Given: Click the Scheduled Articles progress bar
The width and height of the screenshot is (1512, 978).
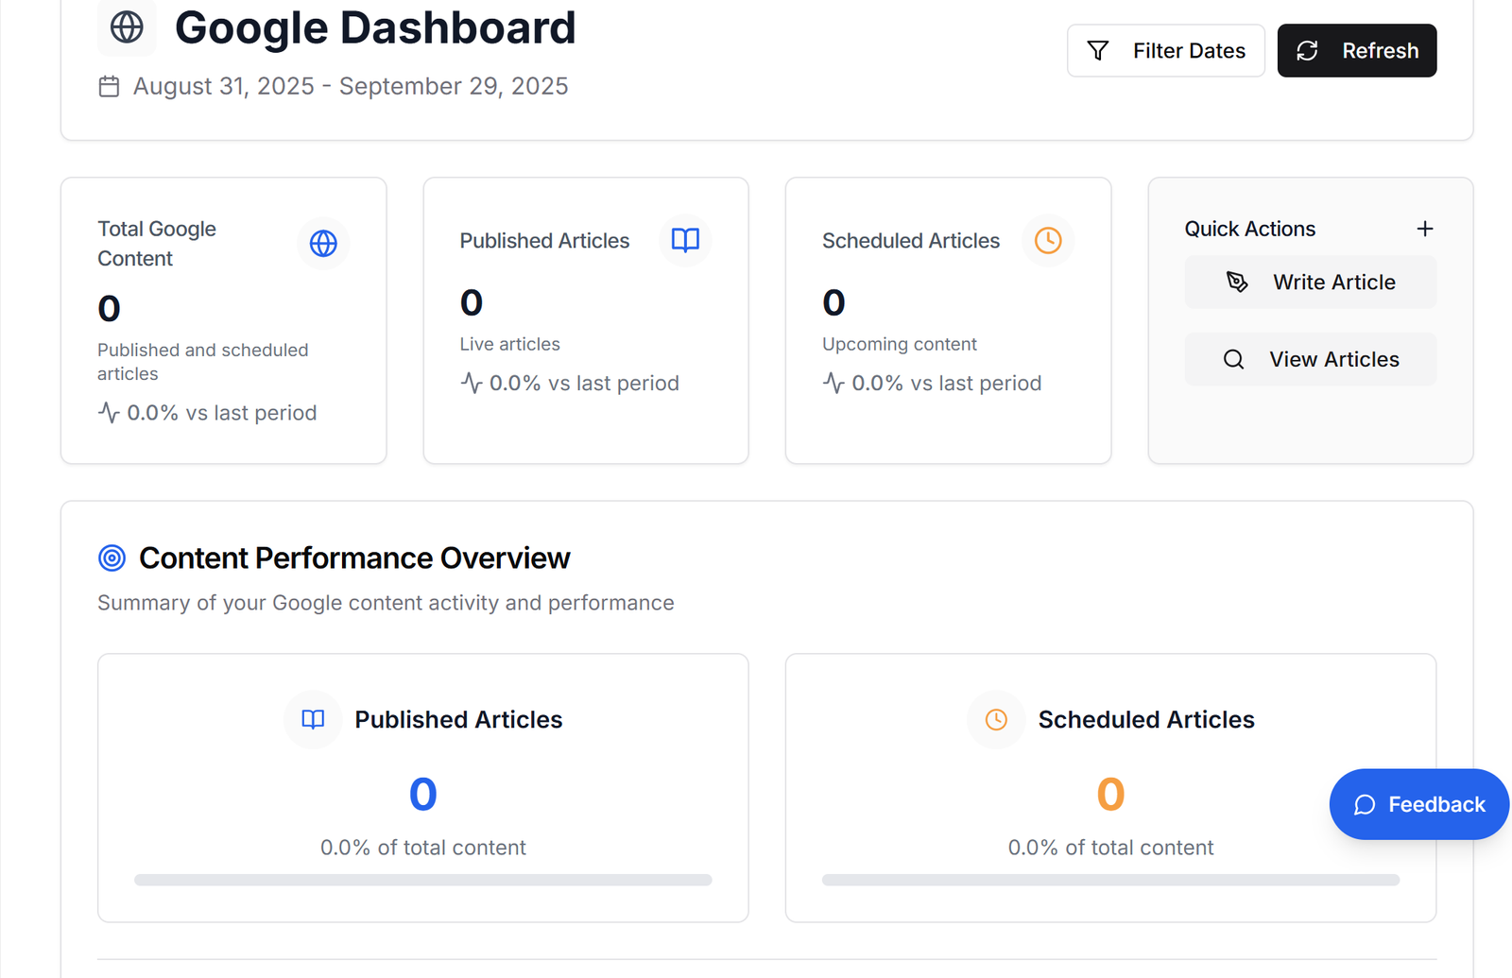Looking at the screenshot, I should point(1110,880).
